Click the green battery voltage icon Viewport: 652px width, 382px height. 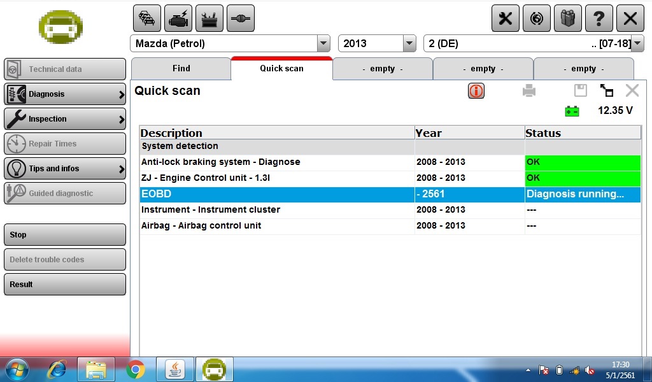point(572,111)
